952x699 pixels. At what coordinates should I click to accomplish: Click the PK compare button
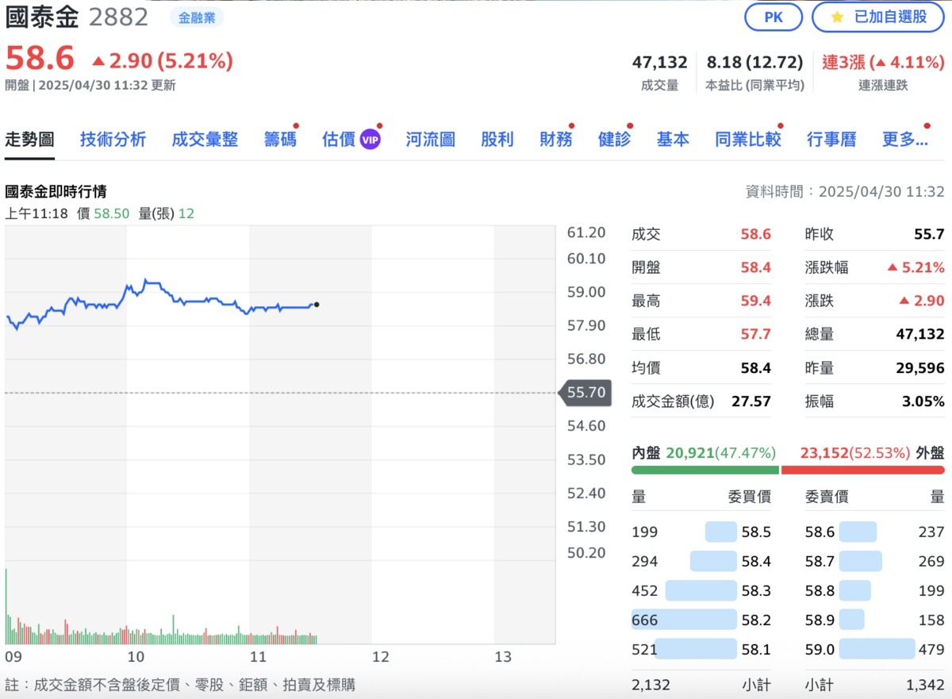click(773, 17)
